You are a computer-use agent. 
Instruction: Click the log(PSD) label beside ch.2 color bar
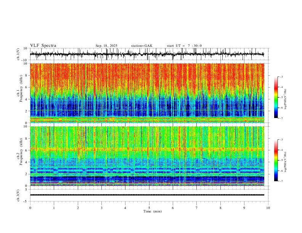coord(286,162)
